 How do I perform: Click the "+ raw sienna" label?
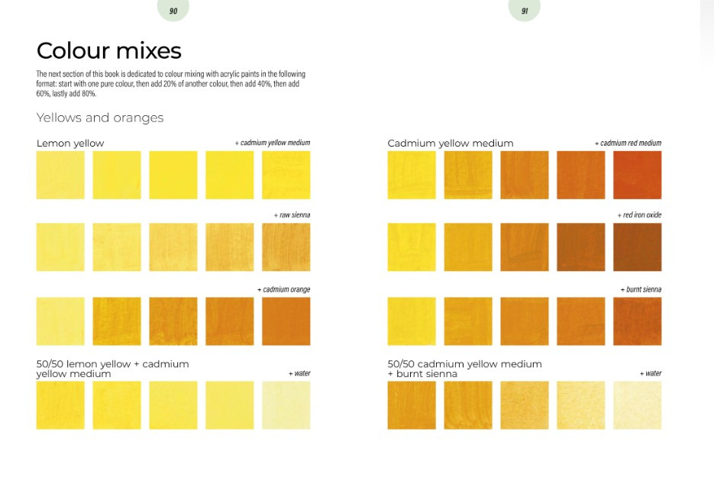tap(292, 215)
